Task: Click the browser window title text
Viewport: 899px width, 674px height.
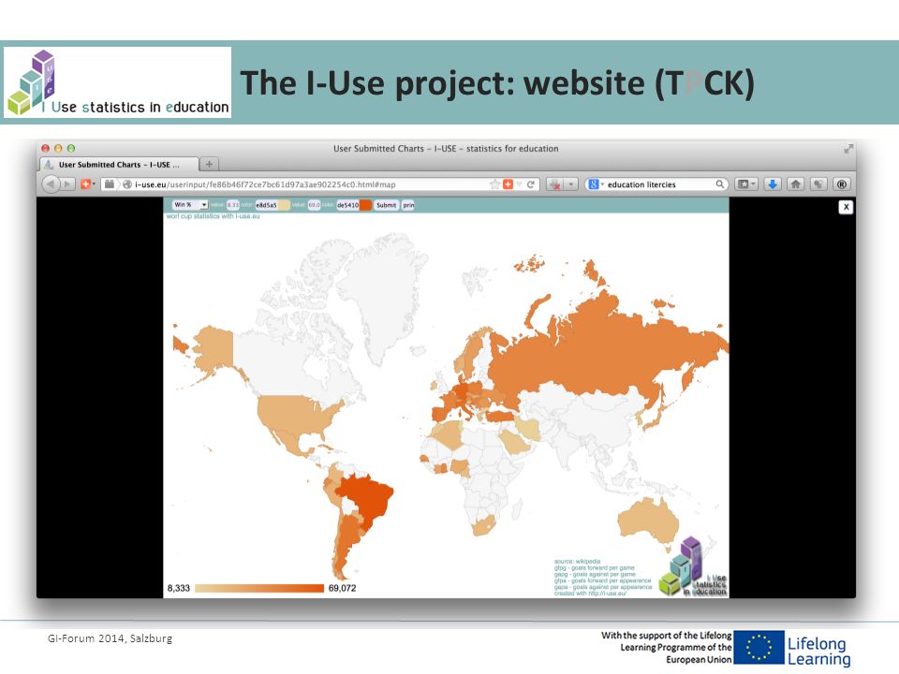Action: (446, 149)
